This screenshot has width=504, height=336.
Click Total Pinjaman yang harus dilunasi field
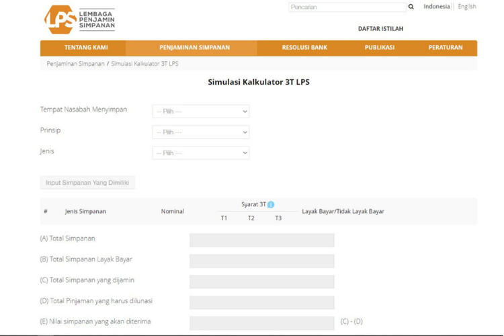(261, 302)
